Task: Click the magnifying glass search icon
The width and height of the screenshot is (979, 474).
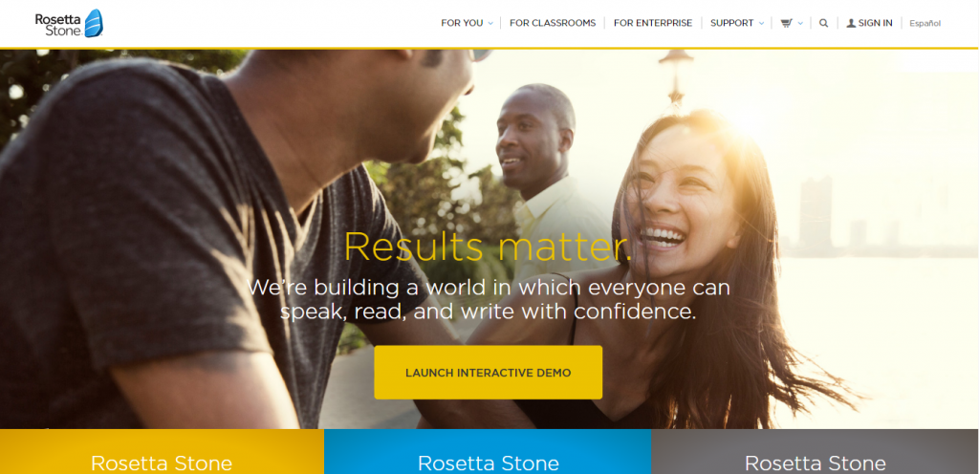Action: click(823, 23)
